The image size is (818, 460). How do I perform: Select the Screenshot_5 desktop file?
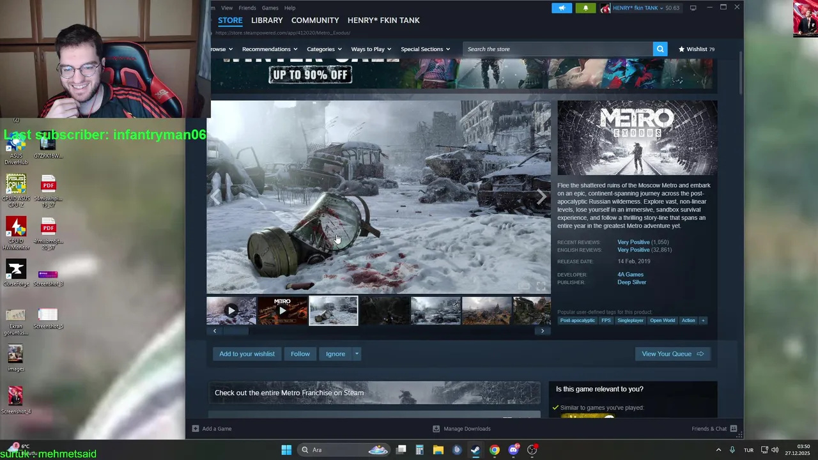[x=49, y=319]
